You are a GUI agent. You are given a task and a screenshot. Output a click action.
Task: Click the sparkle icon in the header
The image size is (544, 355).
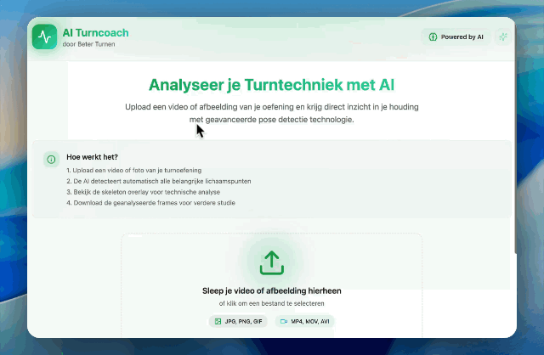point(504,37)
